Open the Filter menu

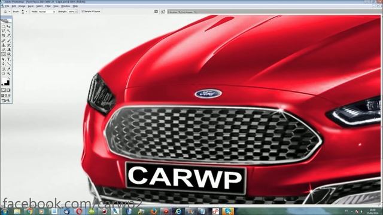pos(48,6)
